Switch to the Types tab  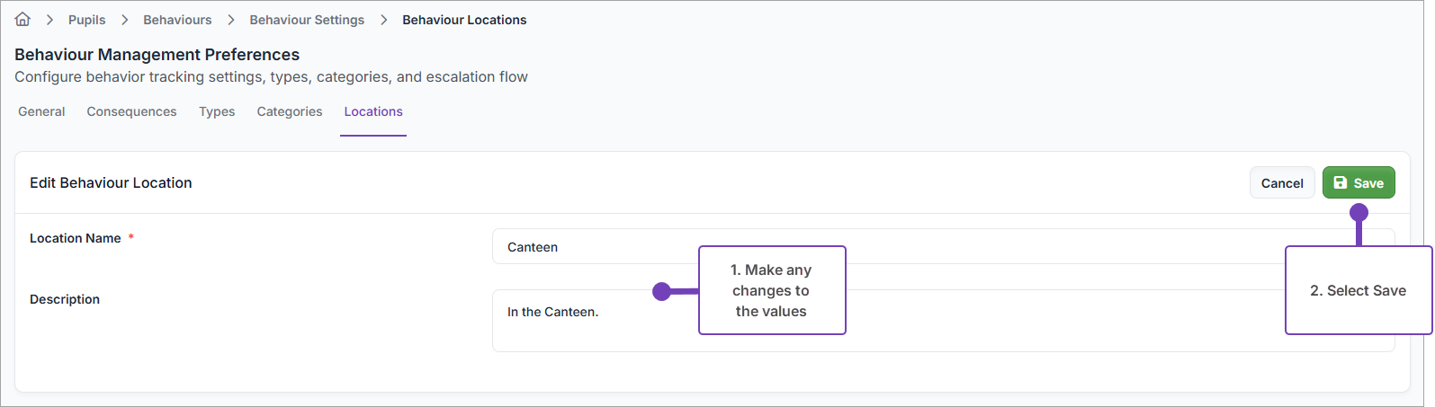click(217, 111)
